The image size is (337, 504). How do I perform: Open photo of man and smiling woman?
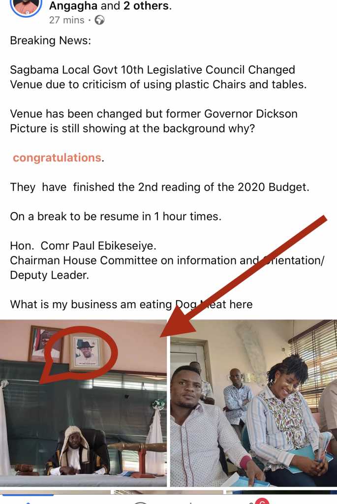(253, 403)
